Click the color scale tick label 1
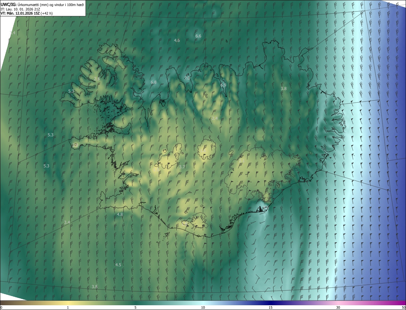This screenshot has height=310, width=406. tap(68, 307)
